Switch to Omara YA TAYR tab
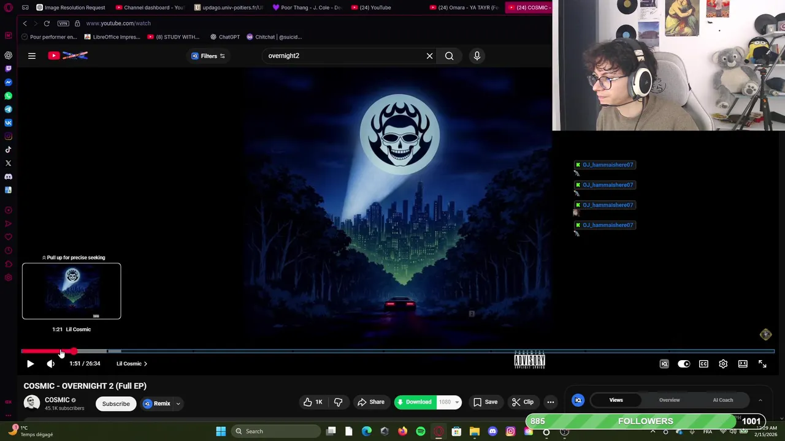The width and height of the screenshot is (785, 441). (x=464, y=7)
